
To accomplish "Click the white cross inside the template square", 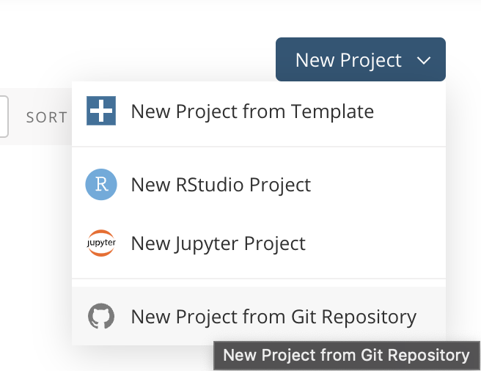I will [x=100, y=111].
